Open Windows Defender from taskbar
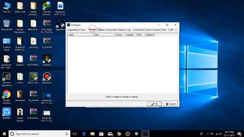244x137 pixels. click(x=136, y=134)
